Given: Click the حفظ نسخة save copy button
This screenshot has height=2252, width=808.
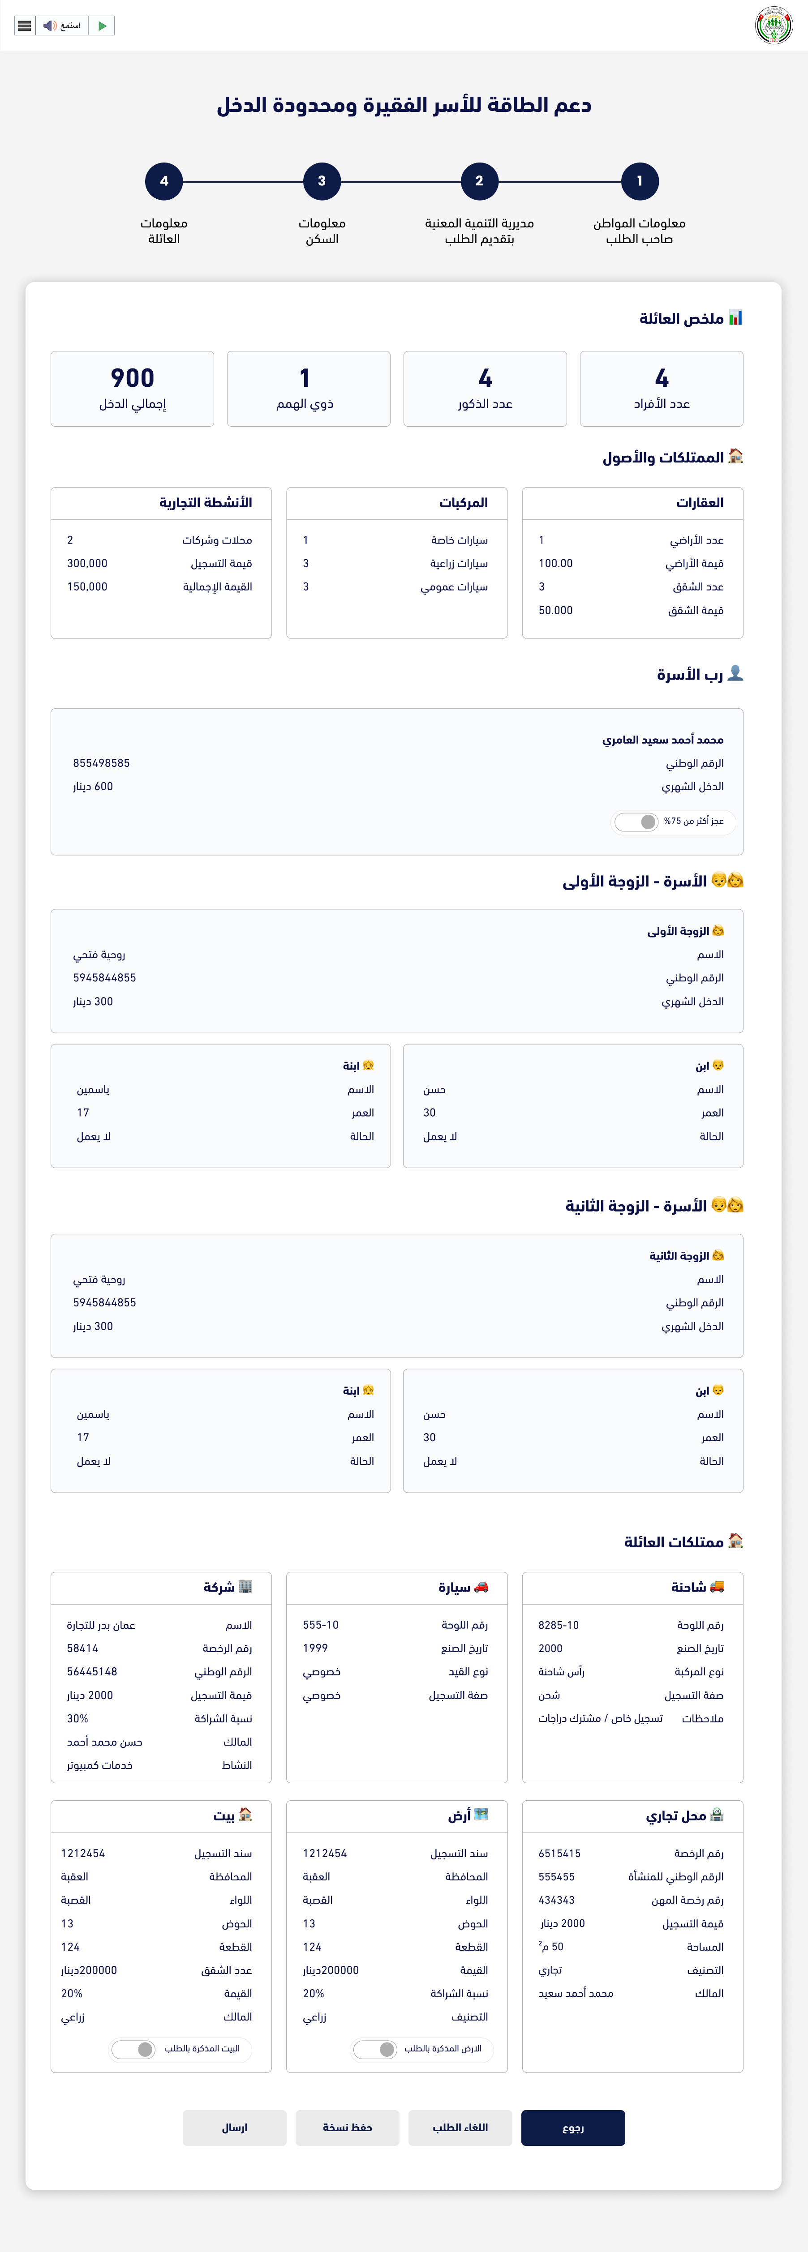Looking at the screenshot, I should pos(347,2128).
